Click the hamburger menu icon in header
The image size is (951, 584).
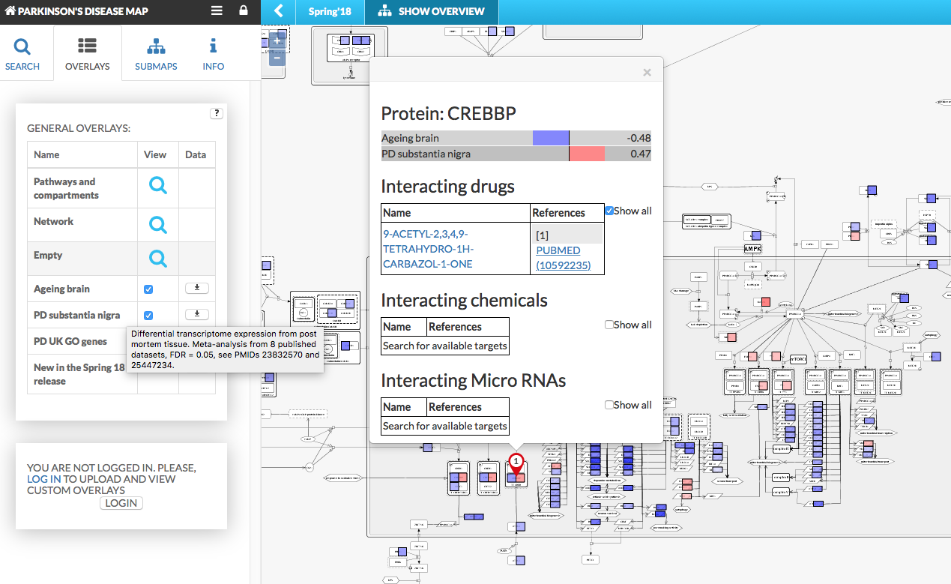pyautogui.click(x=217, y=11)
